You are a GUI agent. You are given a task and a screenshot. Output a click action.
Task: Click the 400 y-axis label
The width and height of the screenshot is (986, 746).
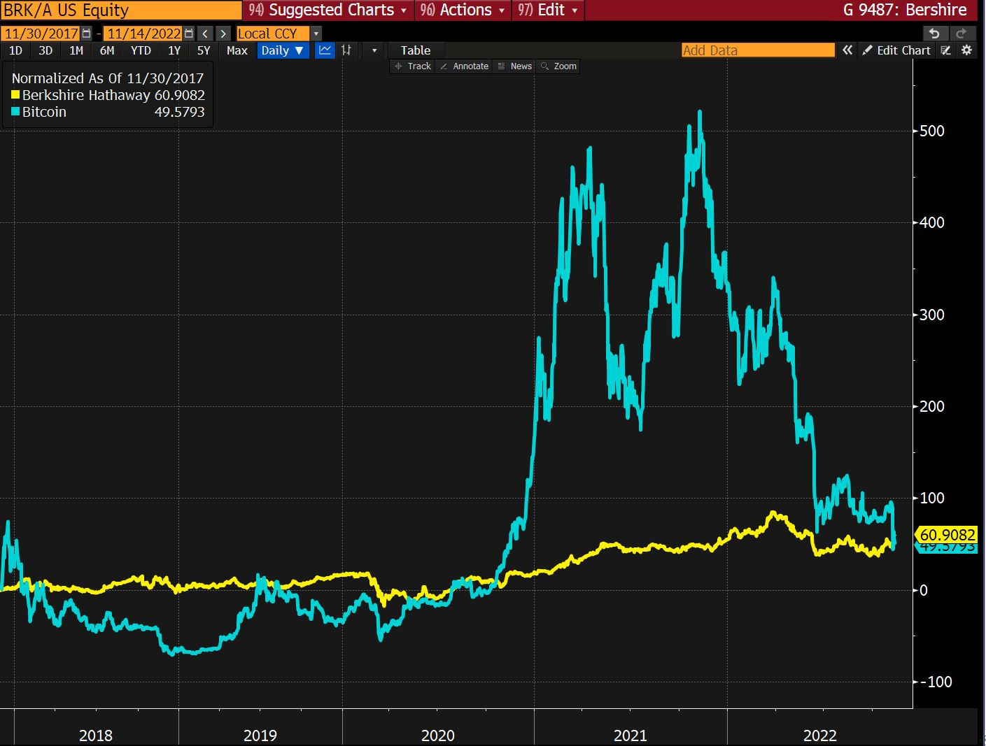(x=932, y=222)
